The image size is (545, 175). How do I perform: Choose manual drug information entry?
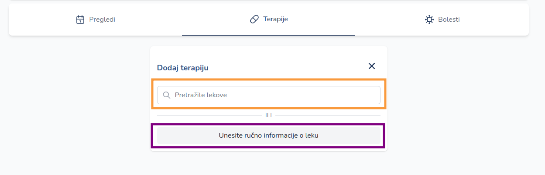point(268,135)
